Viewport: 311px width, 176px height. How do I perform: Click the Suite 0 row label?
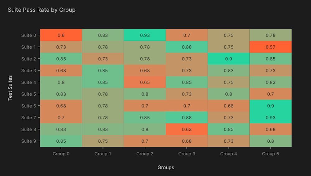pyautogui.click(x=29, y=35)
